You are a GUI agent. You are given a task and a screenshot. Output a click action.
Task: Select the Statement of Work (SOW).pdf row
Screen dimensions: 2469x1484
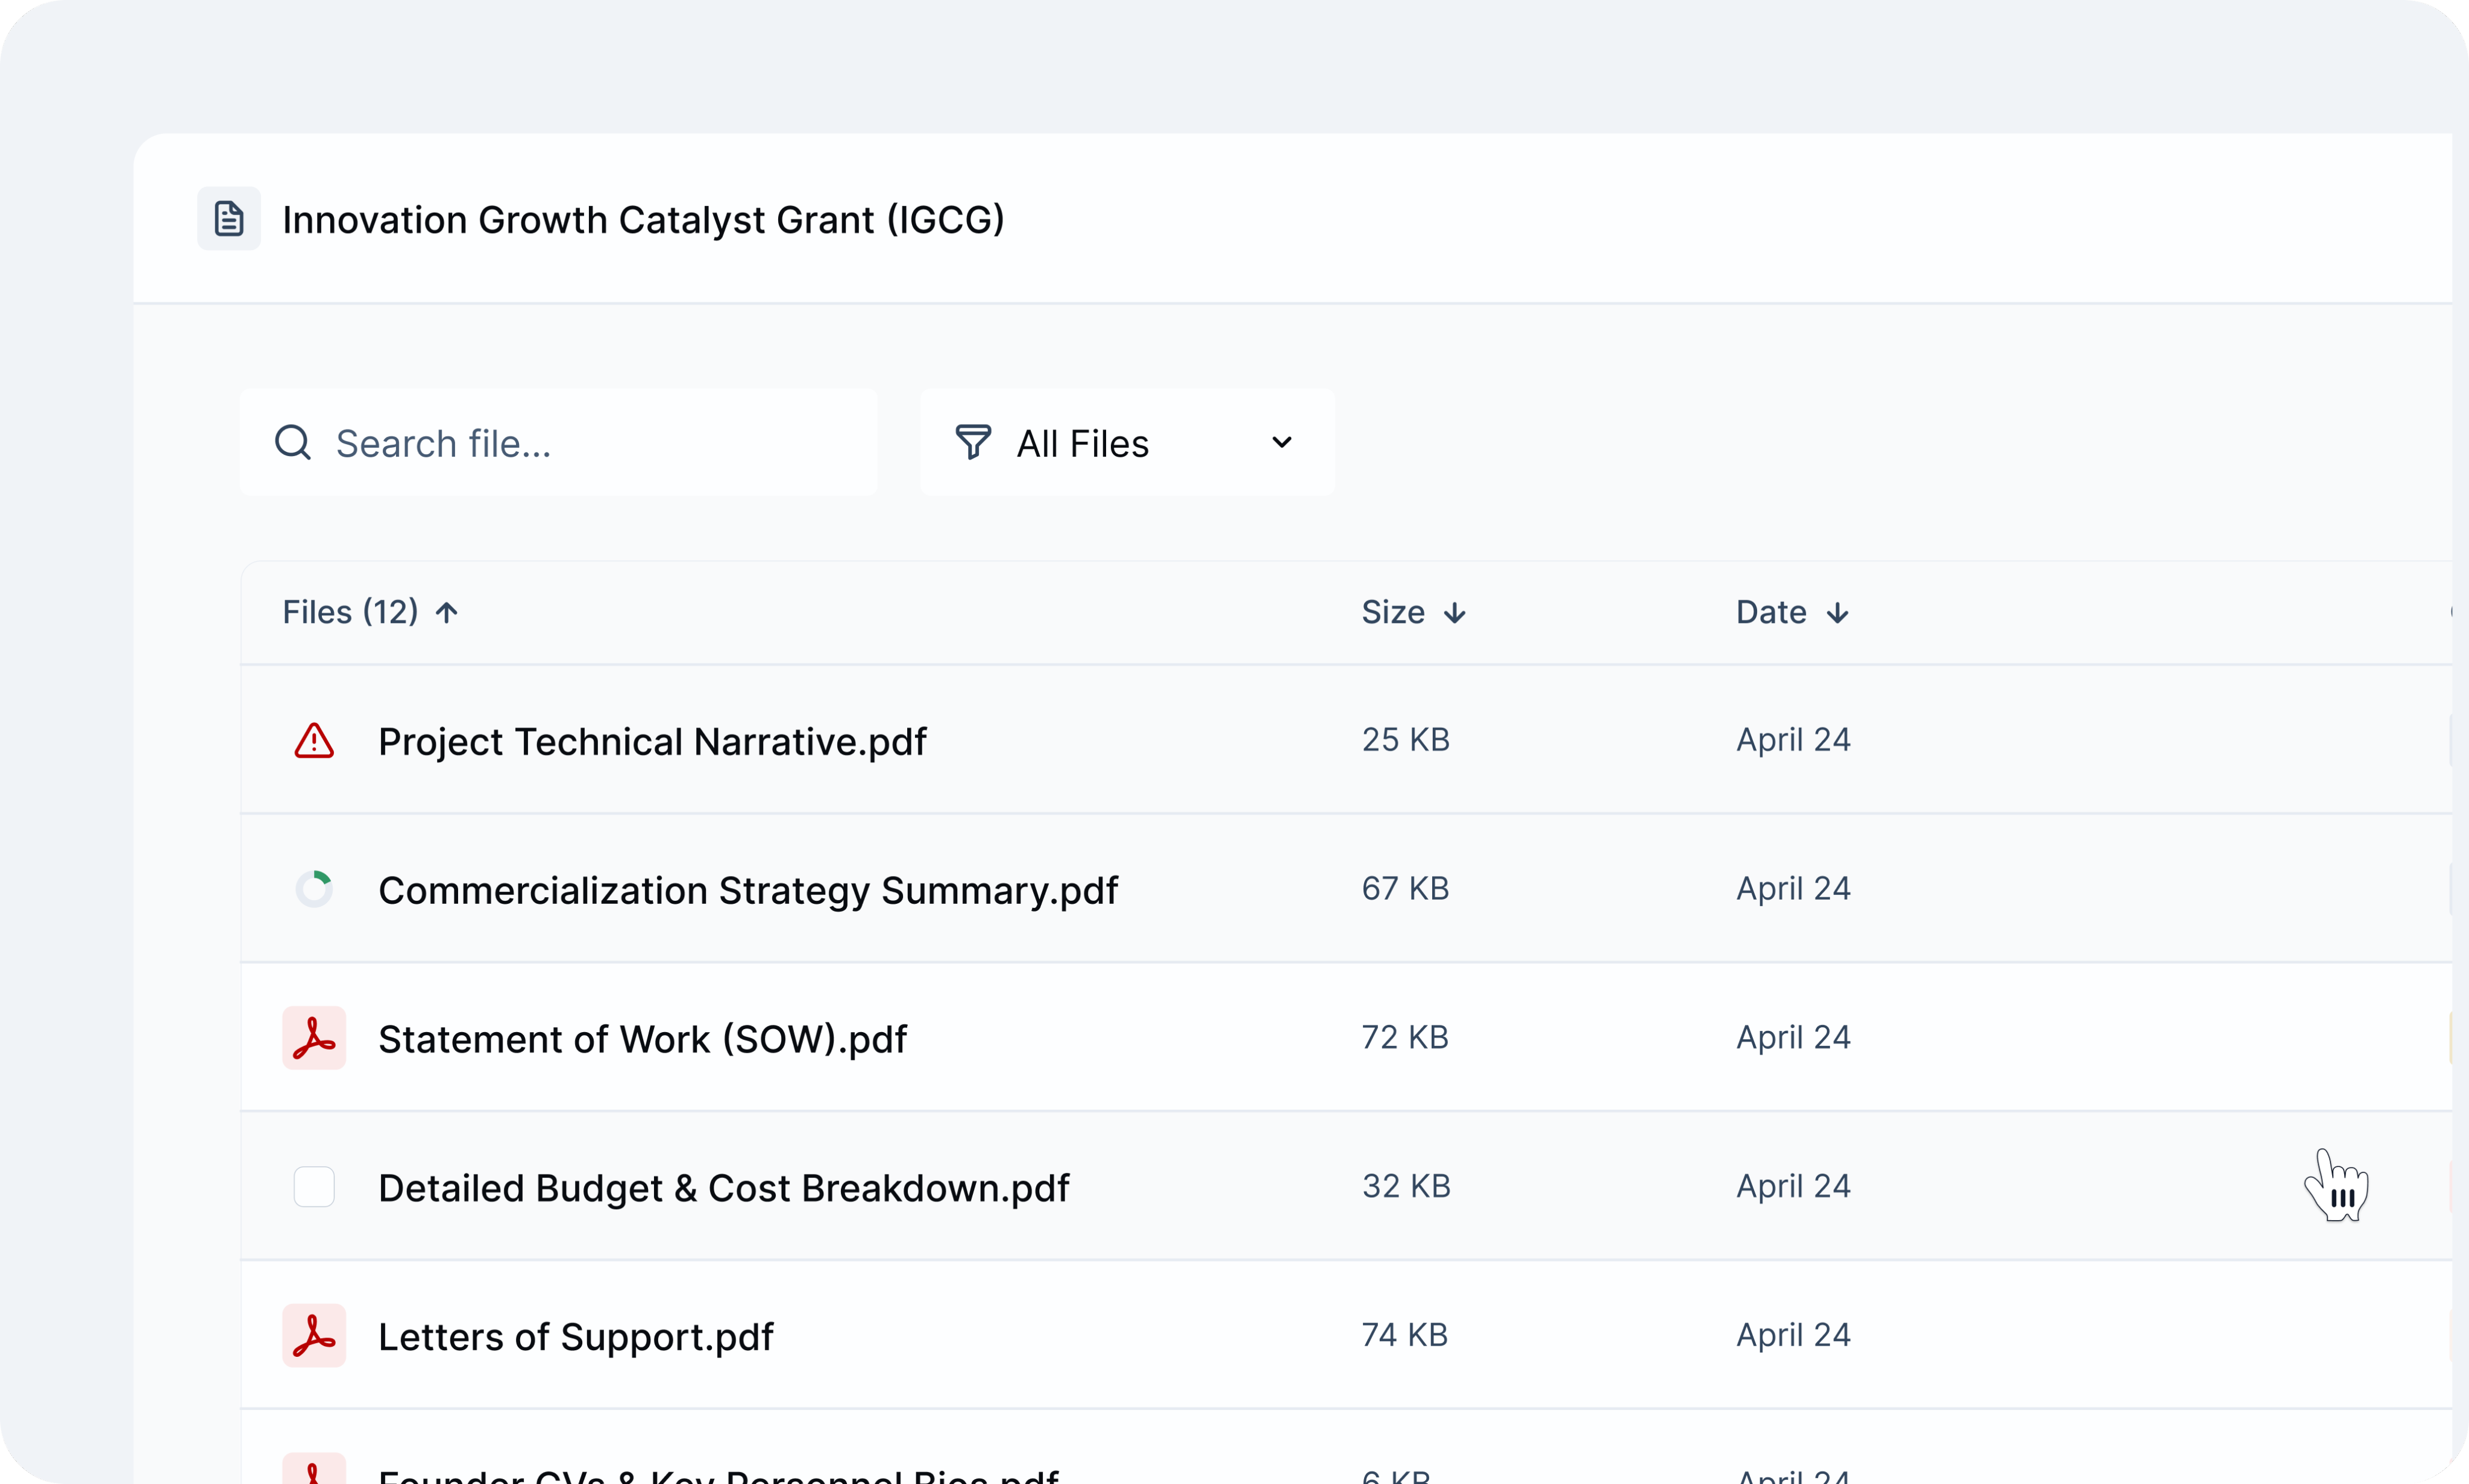click(643, 1038)
